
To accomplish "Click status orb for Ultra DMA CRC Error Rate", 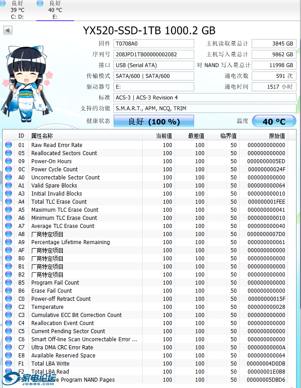I will pyautogui.click(x=9, y=347).
